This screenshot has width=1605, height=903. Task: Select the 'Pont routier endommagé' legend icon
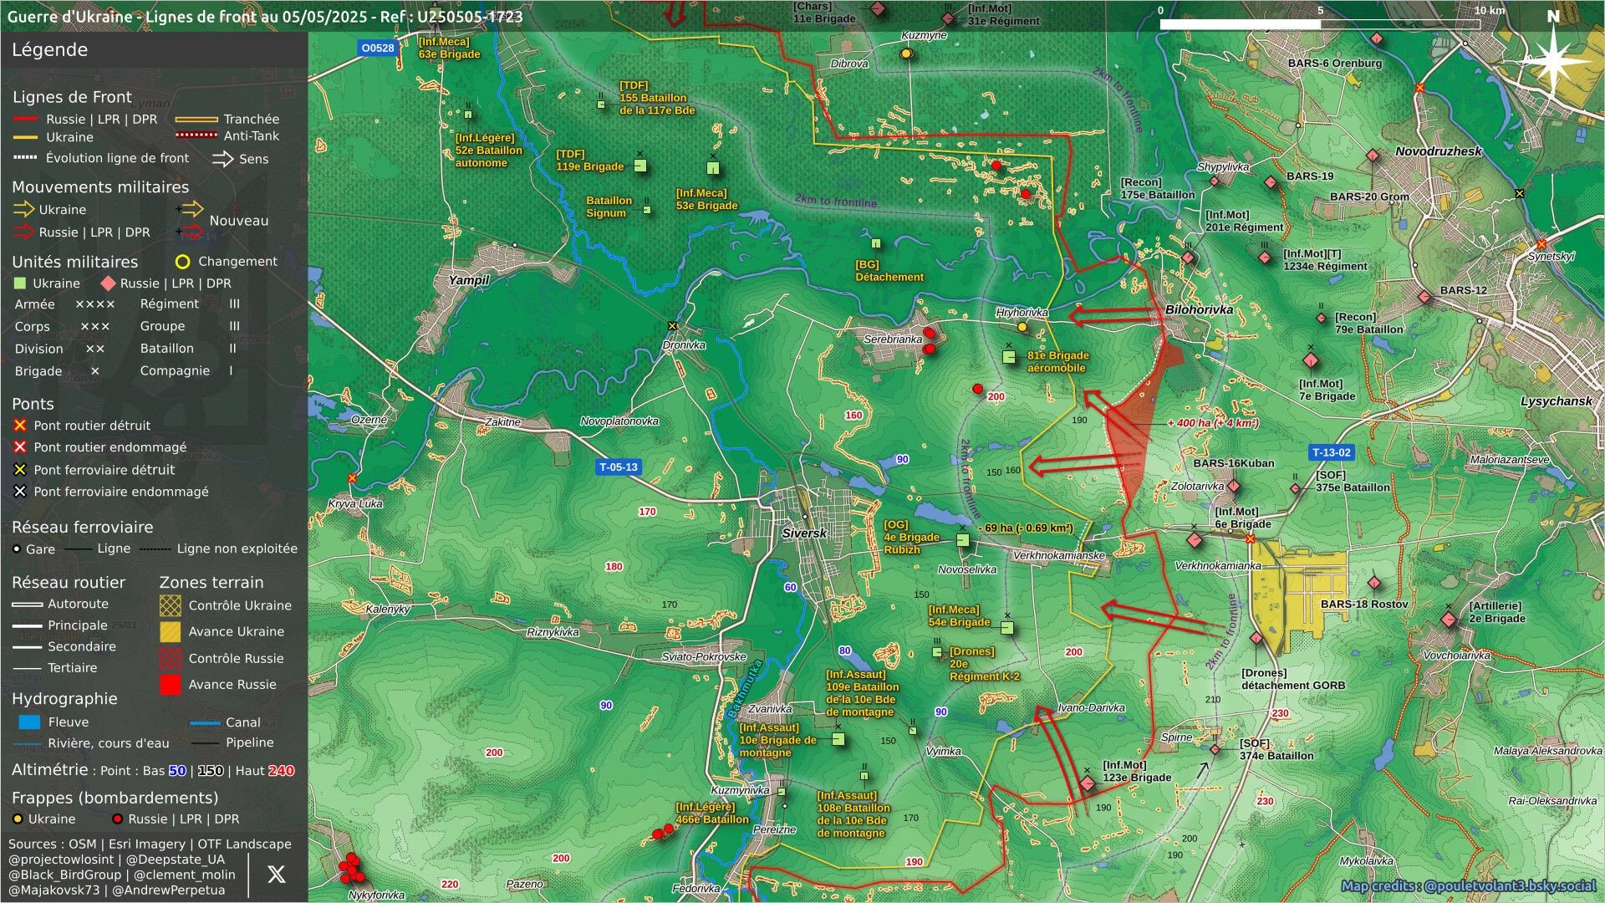pos(20,447)
